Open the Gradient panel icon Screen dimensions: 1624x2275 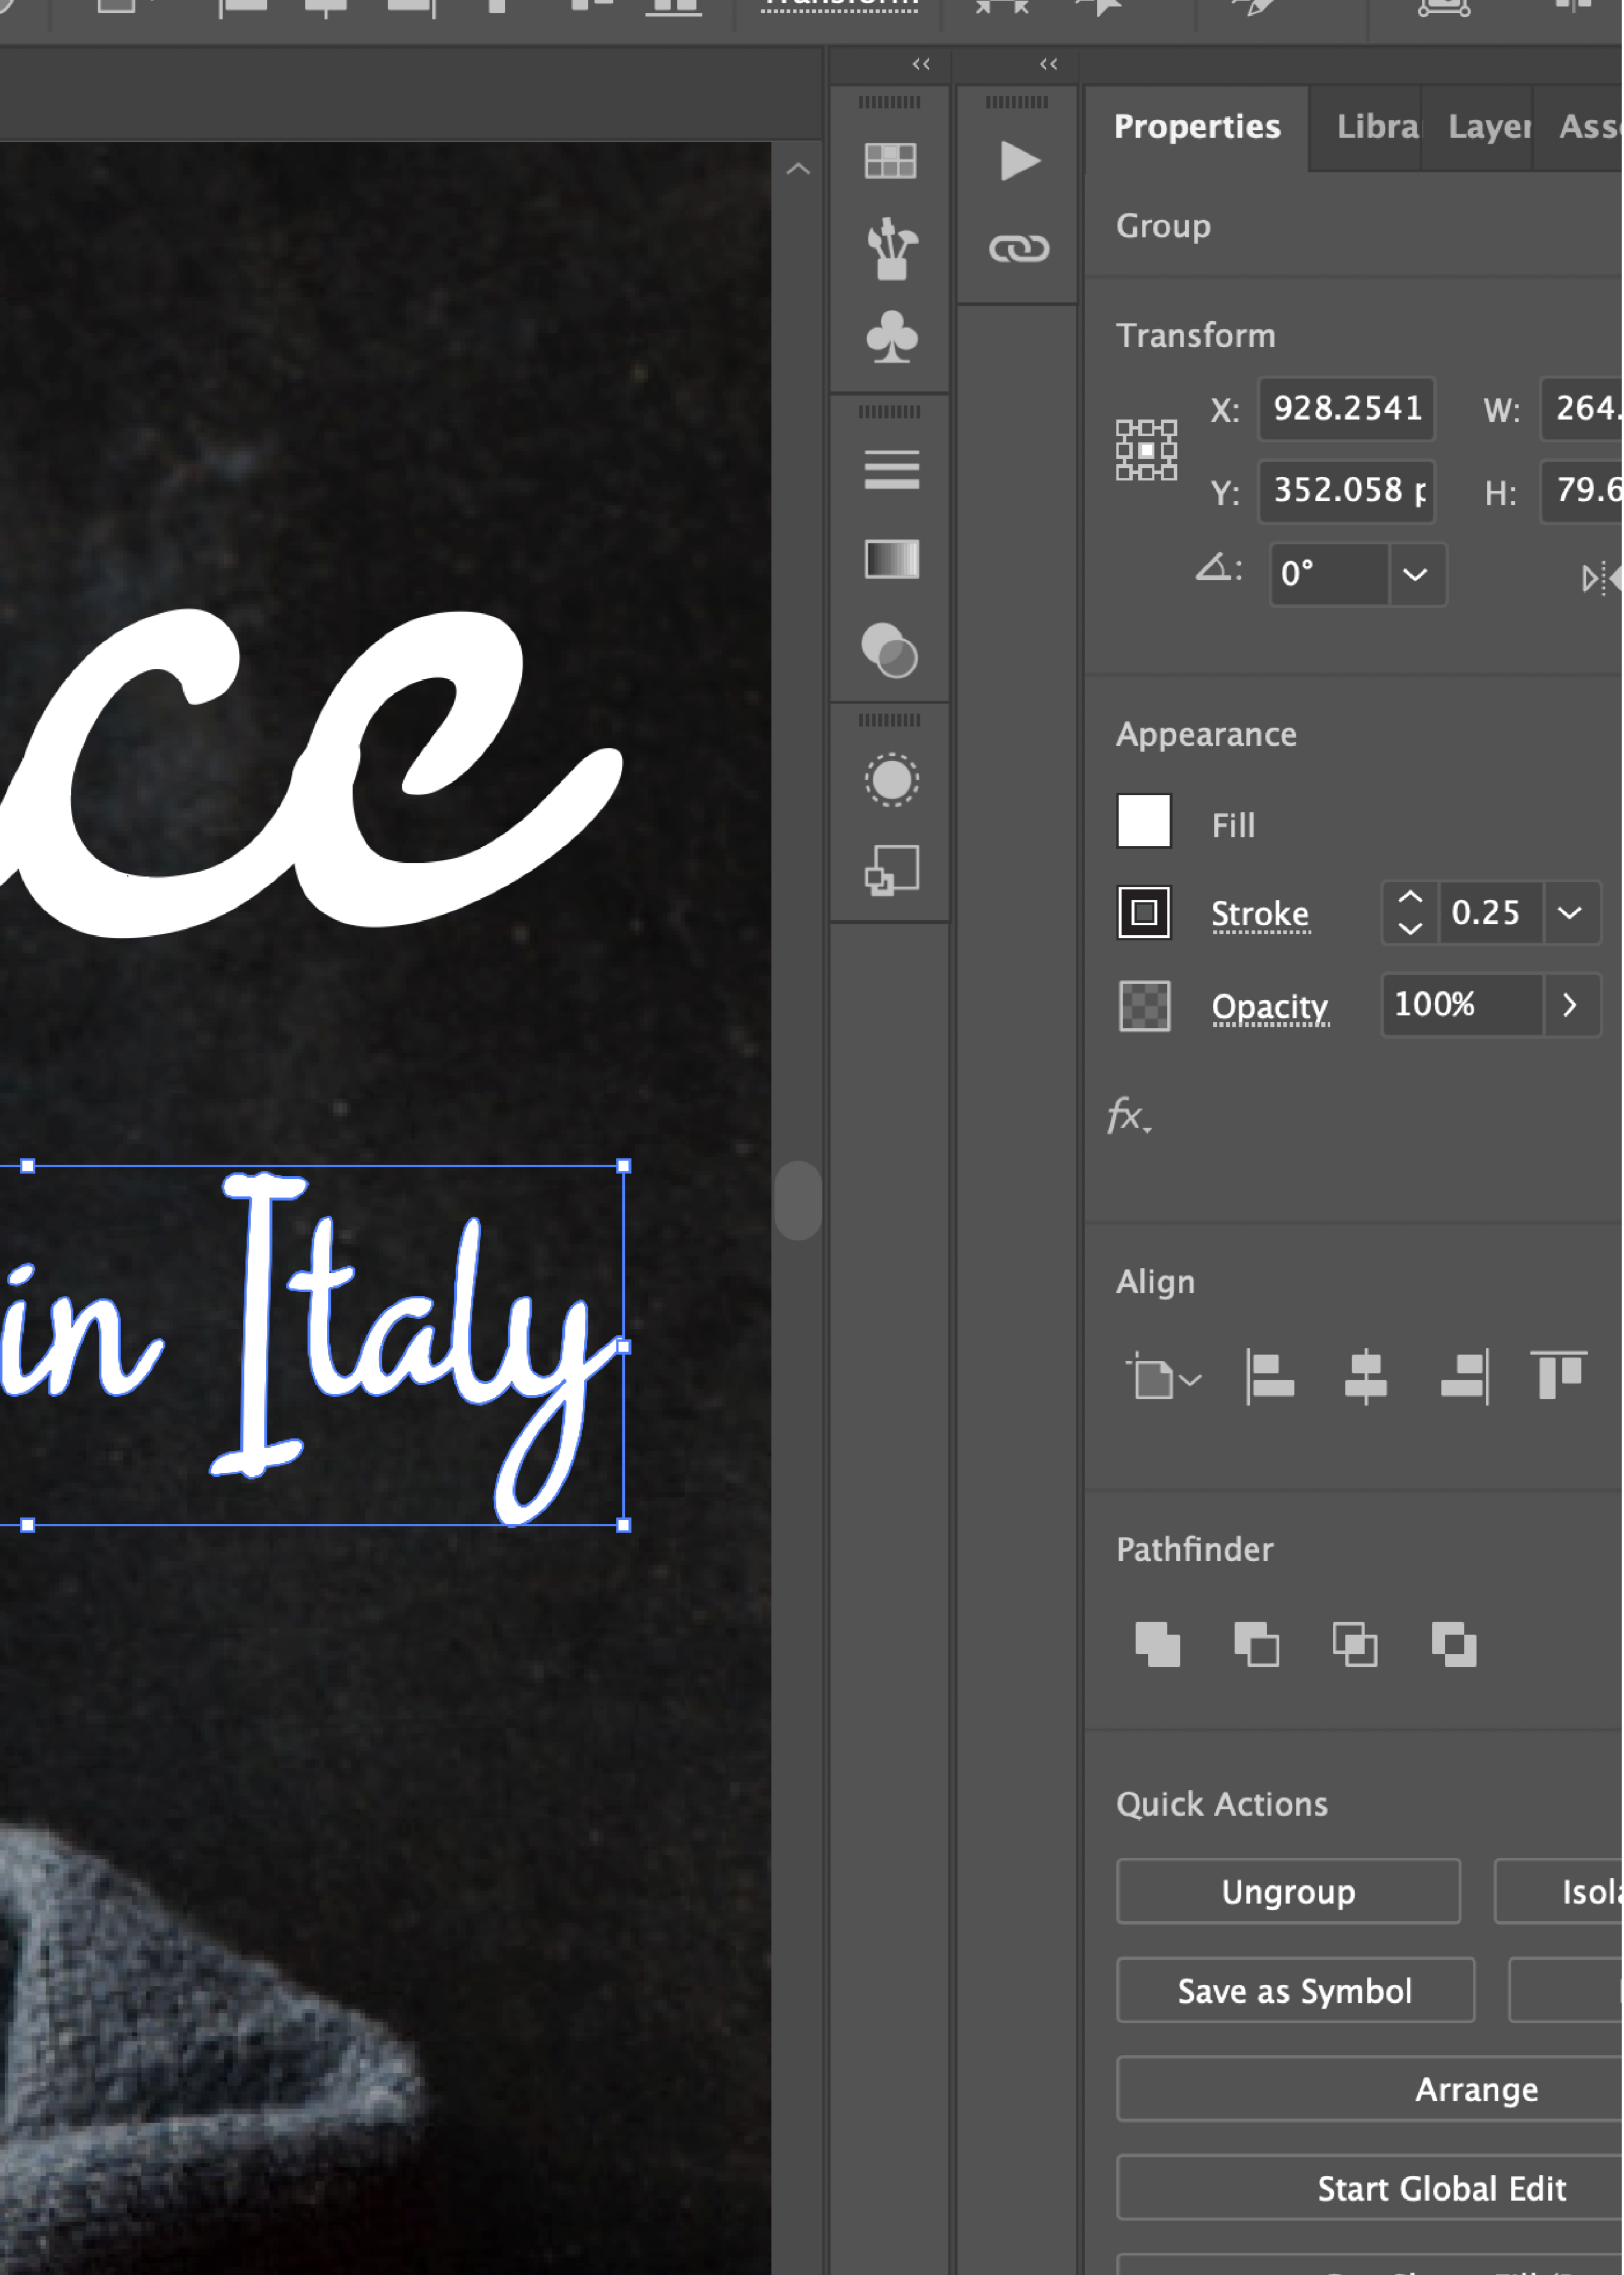pyautogui.click(x=891, y=560)
